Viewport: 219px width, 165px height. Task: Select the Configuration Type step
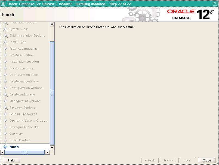[x=24, y=75]
